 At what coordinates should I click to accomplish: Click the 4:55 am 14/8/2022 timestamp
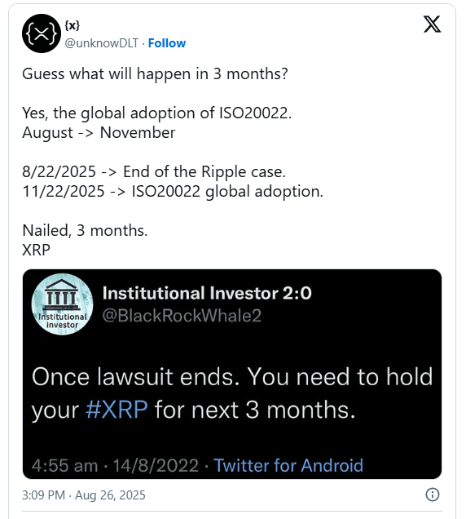[115, 465]
